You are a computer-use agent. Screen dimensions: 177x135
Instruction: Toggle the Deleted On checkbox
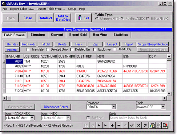tap(72, 49)
